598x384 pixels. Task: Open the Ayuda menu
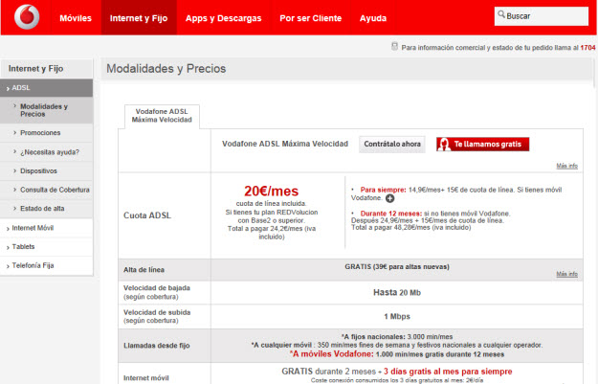[x=372, y=18]
